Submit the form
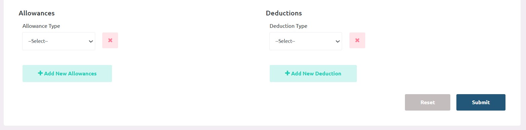Screen dimensions: 526x130 [481, 102]
